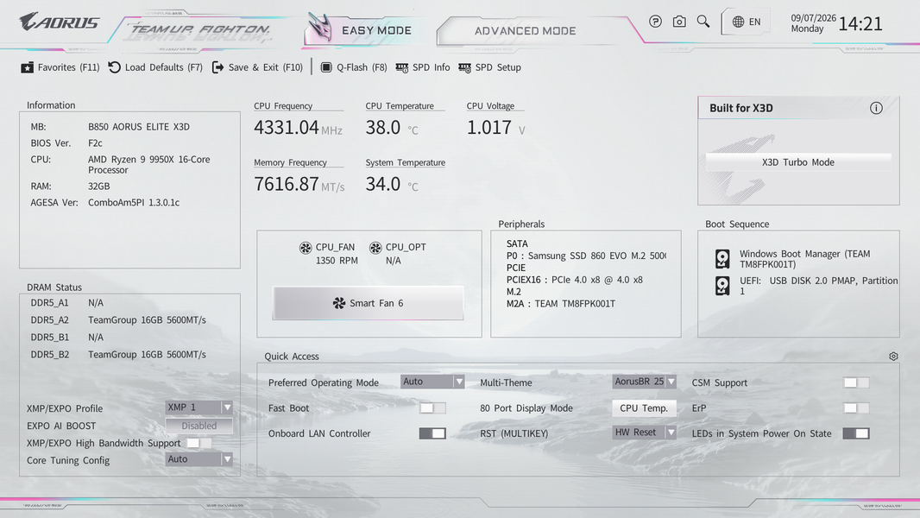Switch to Advanced Mode tab
Screen dimensions: 920x518
[x=525, y=31]
